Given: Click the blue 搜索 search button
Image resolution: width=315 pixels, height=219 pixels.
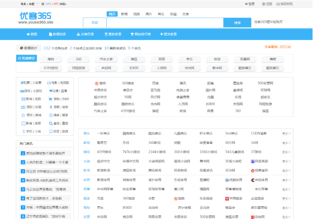Looking at the screenshot, I should (x=237, y=23).
